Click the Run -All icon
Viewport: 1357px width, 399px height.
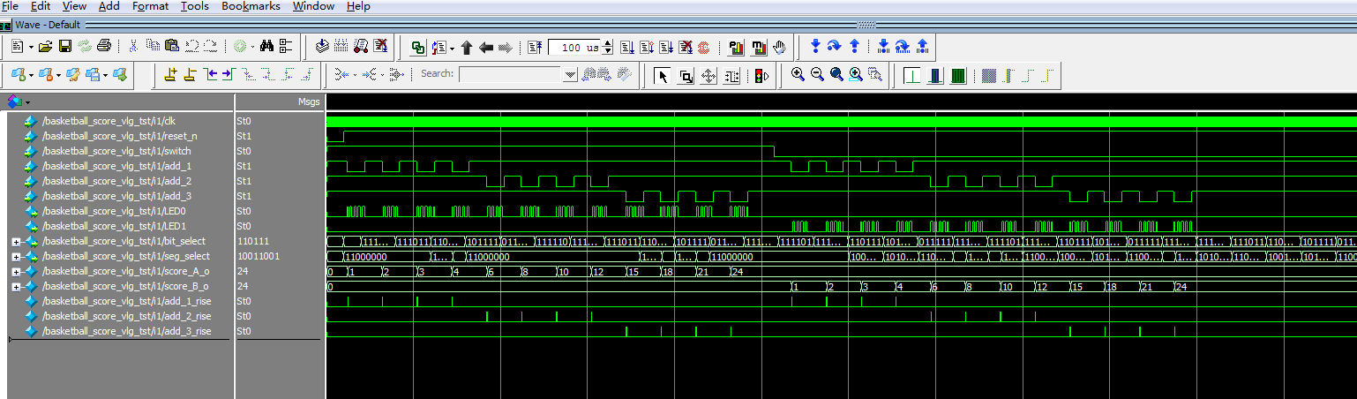tap(665, 47)
